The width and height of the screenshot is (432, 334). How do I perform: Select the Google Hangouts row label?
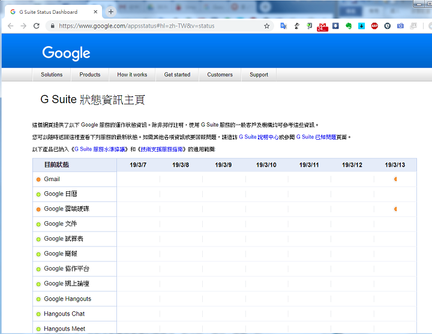67,299
